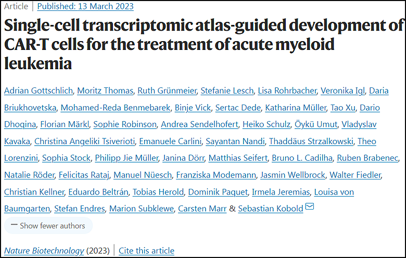Open Andrea Sendelhofert author link
The image size is (406, 258).
click(x=200, y=124)
